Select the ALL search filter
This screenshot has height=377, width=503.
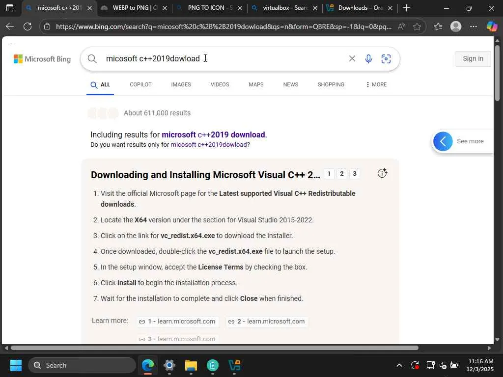100,84
